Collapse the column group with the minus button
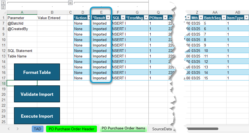Screen dimensions: 249x133 point(70,3)
